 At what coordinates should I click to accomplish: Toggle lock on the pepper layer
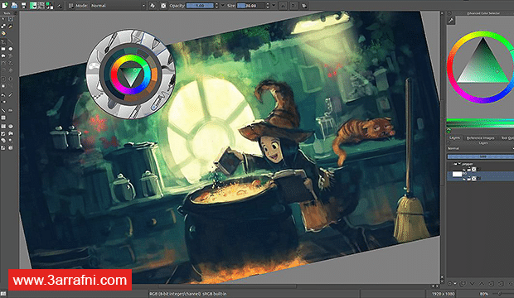(x=469, y=170)
